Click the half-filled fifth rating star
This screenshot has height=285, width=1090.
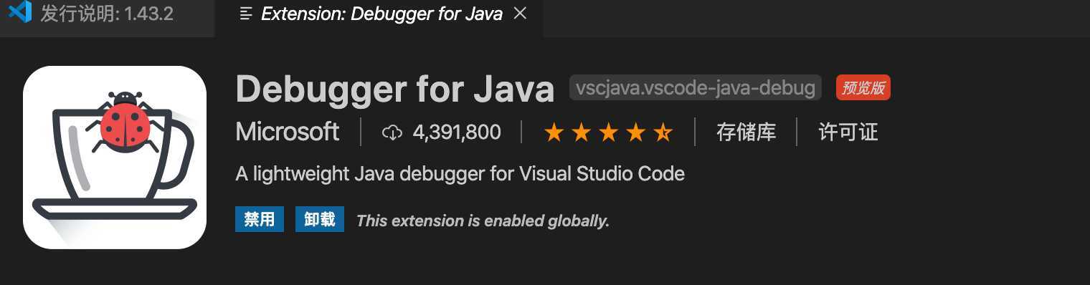click(x=663, y=132)
